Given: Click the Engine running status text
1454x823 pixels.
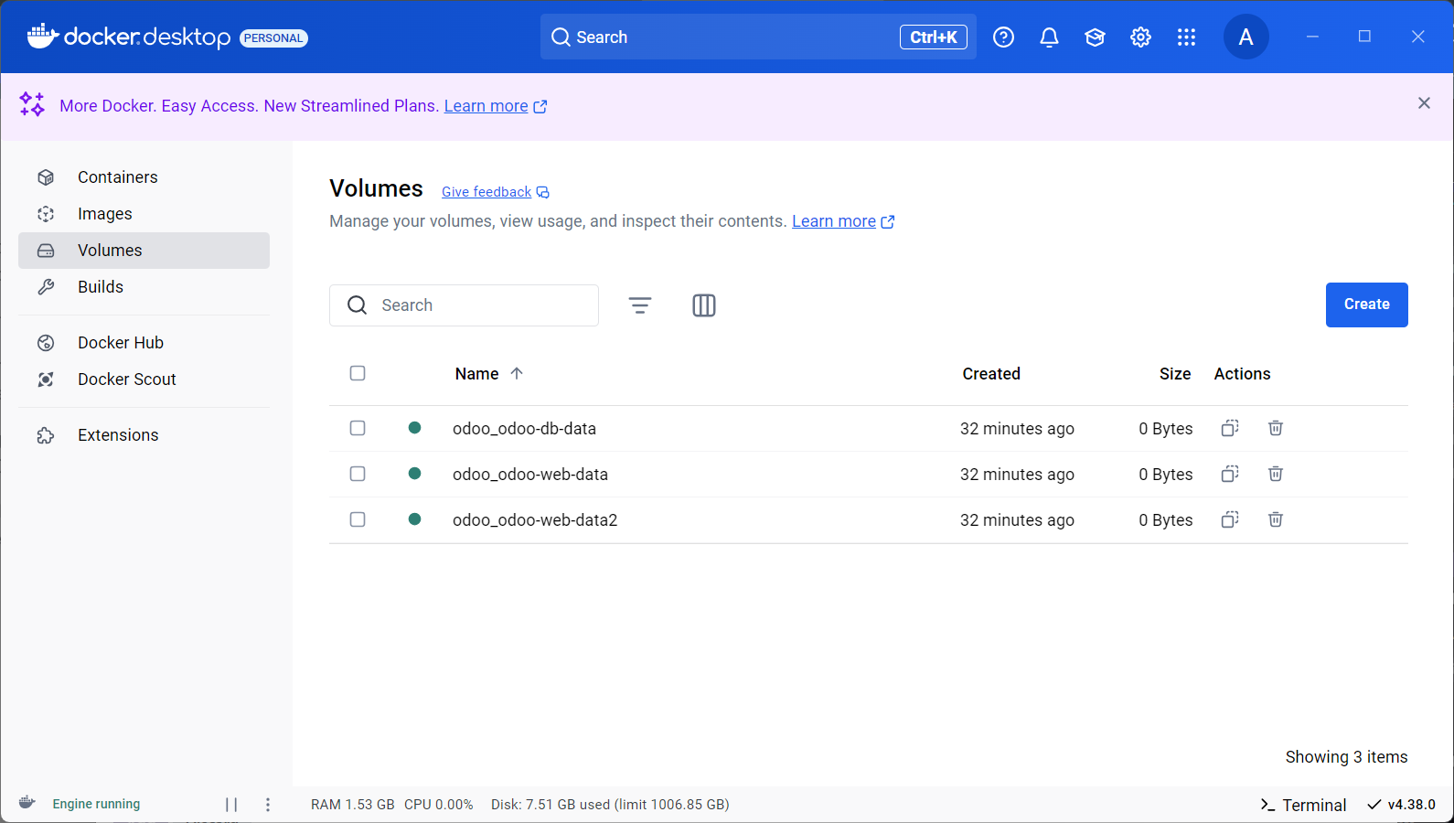Looking at the screenshot, I should click(96, 804).
